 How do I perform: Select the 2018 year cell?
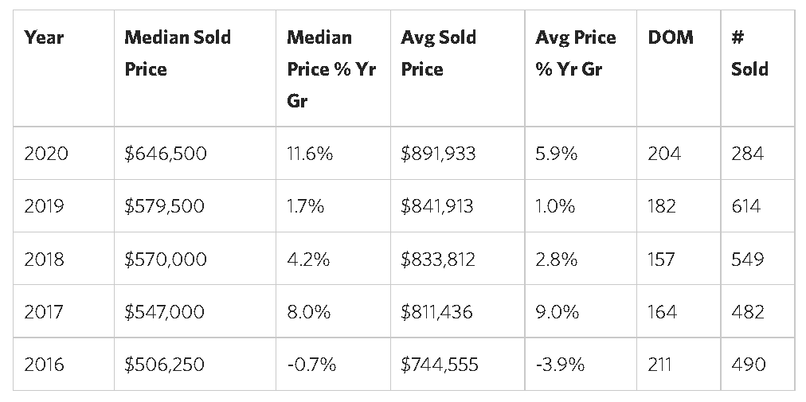coord(46,259)
